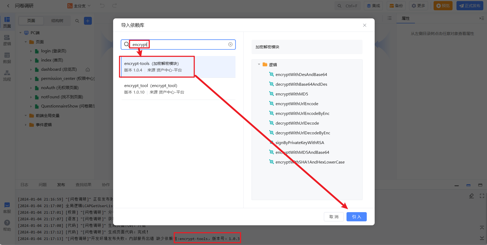Click the 正式发布 publish button

click(x=470, y=6)
